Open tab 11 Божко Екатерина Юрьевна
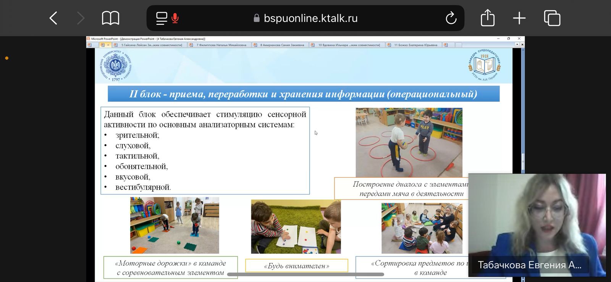 pos(415,45)
